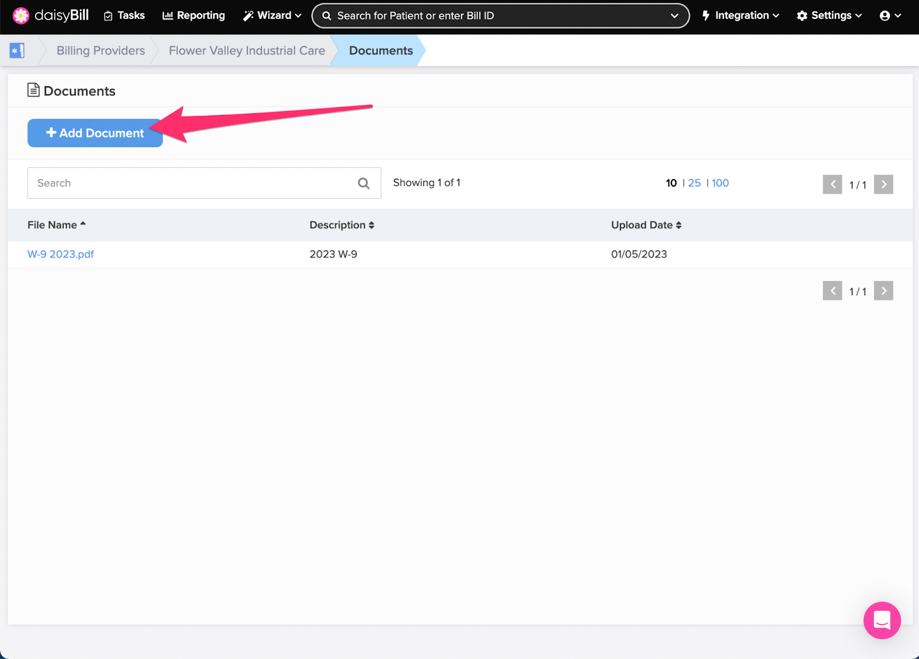
Task: Open the Settings menu
Action: tap(829, 16)
